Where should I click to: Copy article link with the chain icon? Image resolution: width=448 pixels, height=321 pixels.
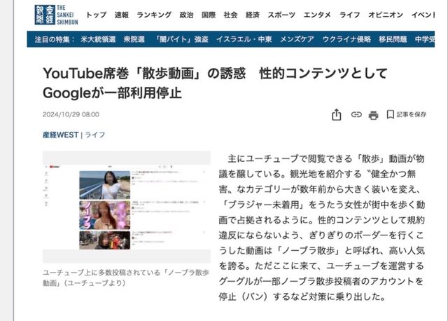(x=356, y=114)
